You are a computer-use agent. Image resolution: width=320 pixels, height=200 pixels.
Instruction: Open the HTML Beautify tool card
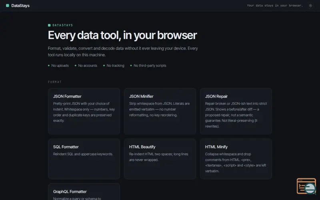[160, 159]
